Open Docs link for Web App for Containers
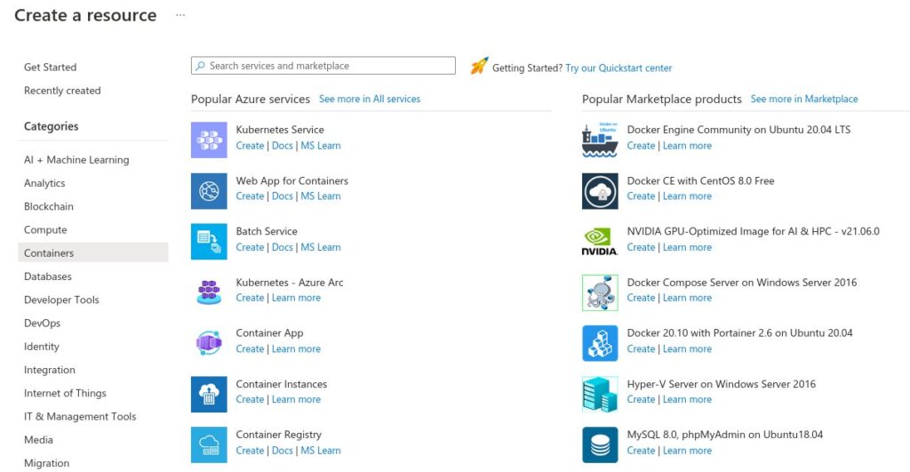Image resolution: width=910 pixels, height=472 pixels. pyautogui.click(x=283, y=196)
